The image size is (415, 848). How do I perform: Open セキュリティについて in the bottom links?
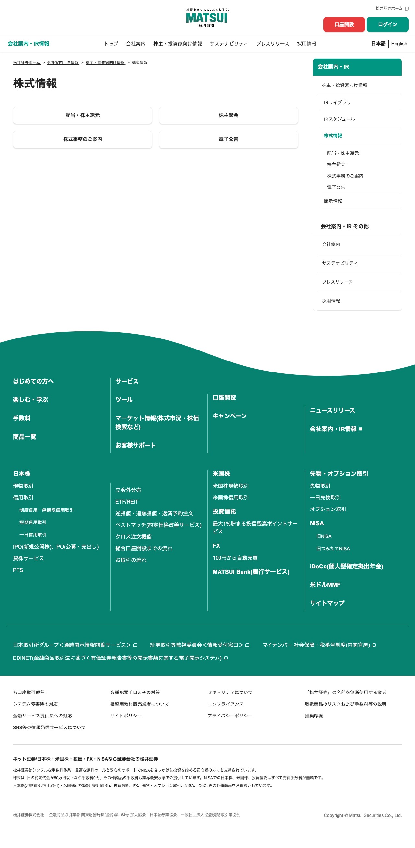tap(230, 692)
